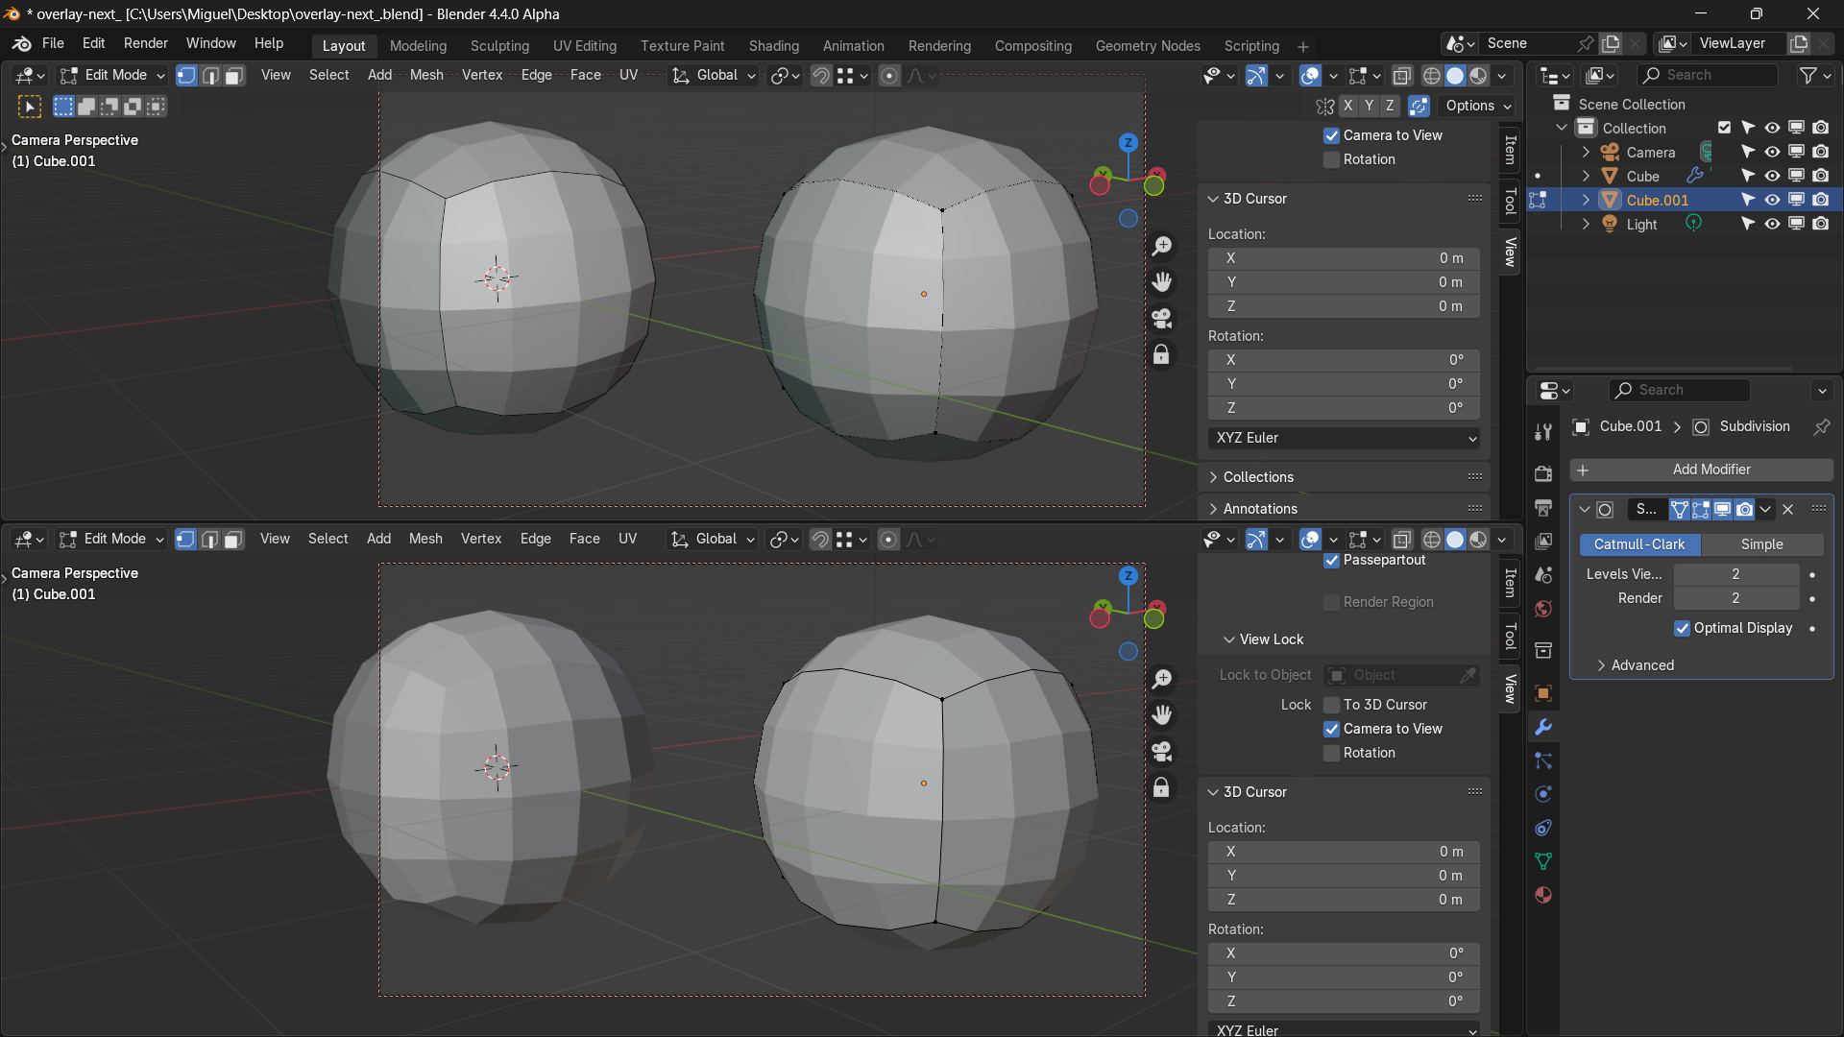Open the Object properties tab (orange square)

1543,693
